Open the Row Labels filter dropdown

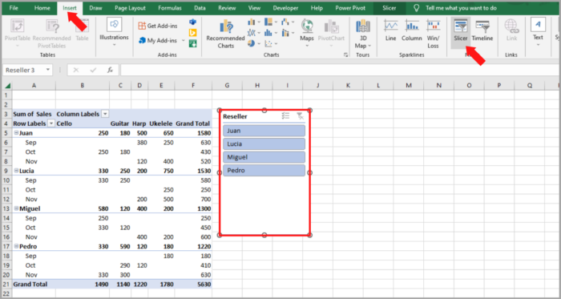51,123
